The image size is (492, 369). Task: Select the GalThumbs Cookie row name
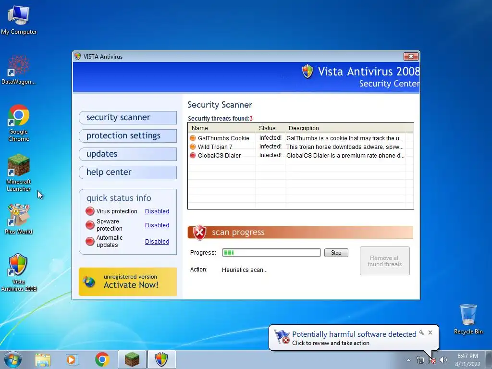[223, 138]
